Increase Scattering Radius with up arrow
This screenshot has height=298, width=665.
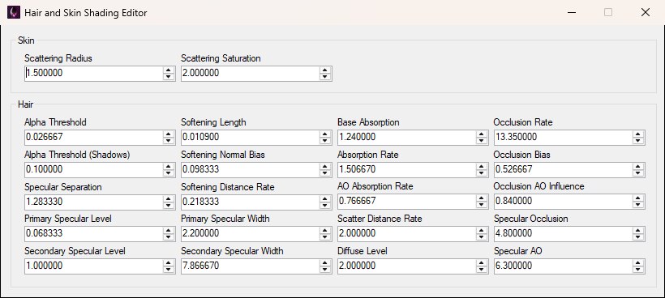(x=169, y=70)
